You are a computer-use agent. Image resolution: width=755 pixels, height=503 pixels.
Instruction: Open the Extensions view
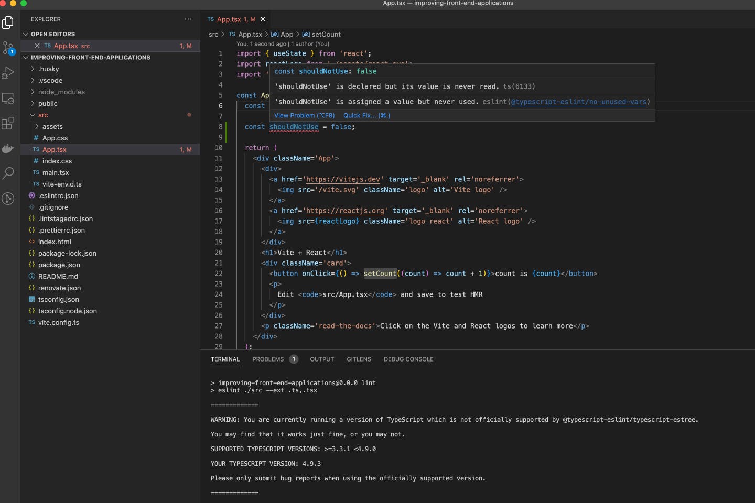[8, 124]
